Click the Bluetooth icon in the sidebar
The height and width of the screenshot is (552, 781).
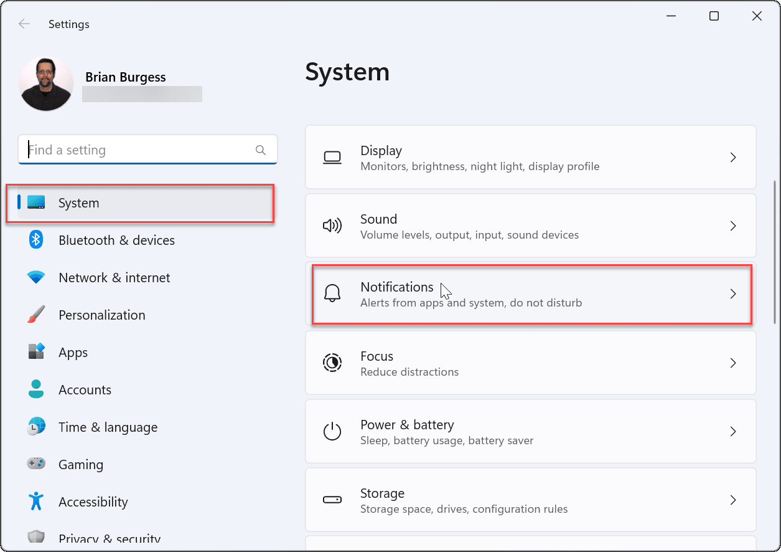[35, 240]
